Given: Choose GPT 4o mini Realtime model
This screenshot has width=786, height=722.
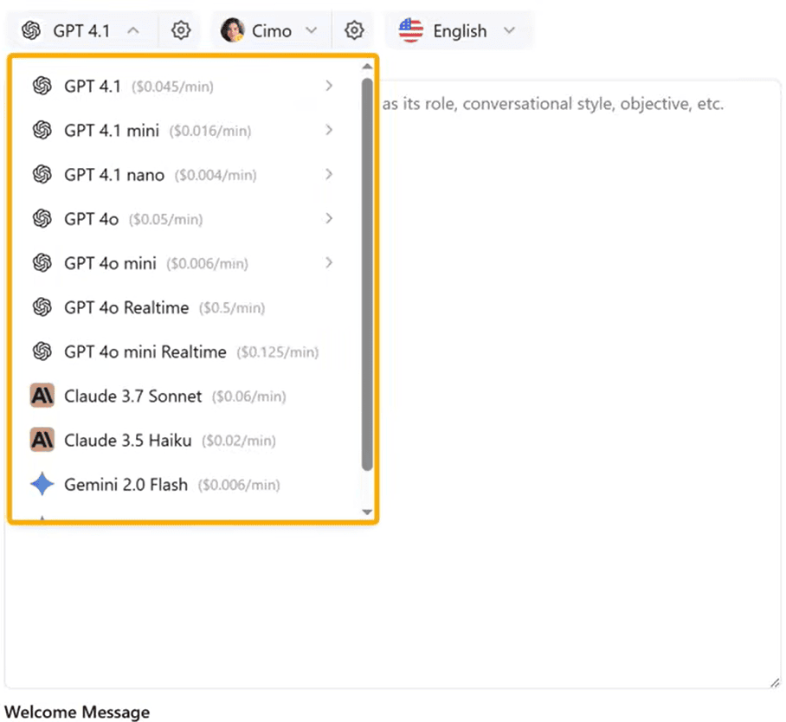Looking at the screenshot, I should tap(145, 352).
